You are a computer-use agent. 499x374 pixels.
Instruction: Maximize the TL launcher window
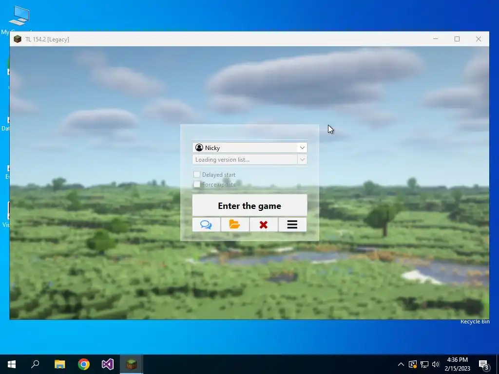click(457, 39)
